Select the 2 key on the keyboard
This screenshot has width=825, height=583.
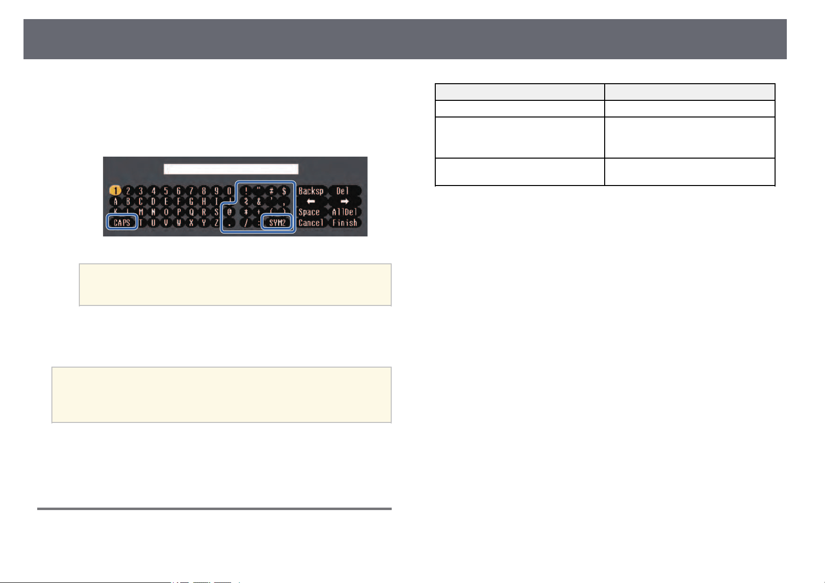(128, 191)
